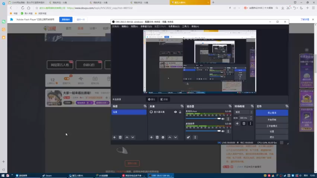This screenshot has width=317, height=178.
Task: Open new browser tab with plus icon
Action: [x=213, y=2]
